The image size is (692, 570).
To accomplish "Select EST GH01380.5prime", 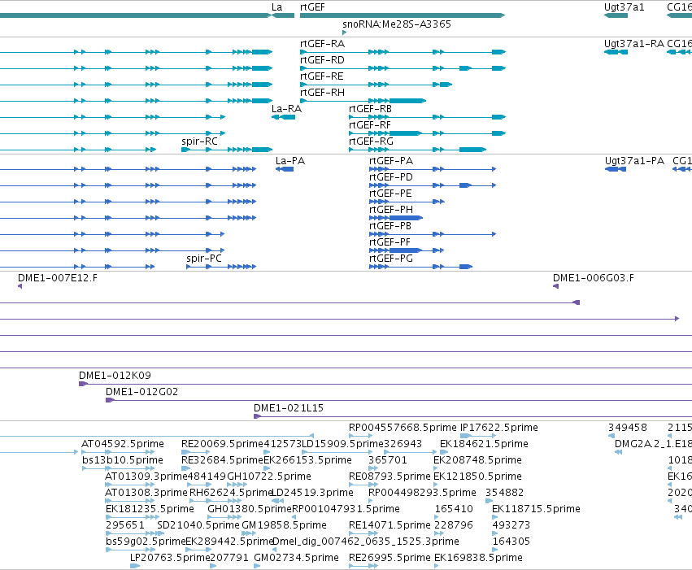I will click(250, 509).
